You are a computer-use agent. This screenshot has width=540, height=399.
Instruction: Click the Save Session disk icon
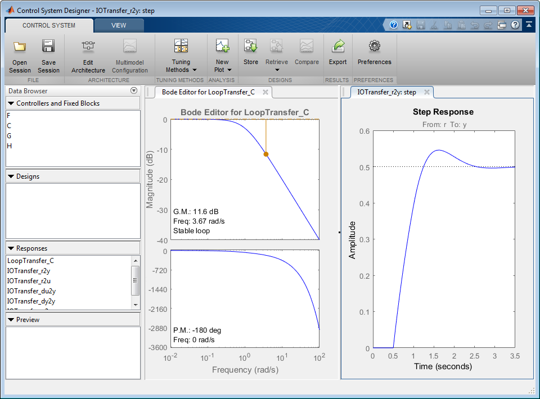point(48,47)
